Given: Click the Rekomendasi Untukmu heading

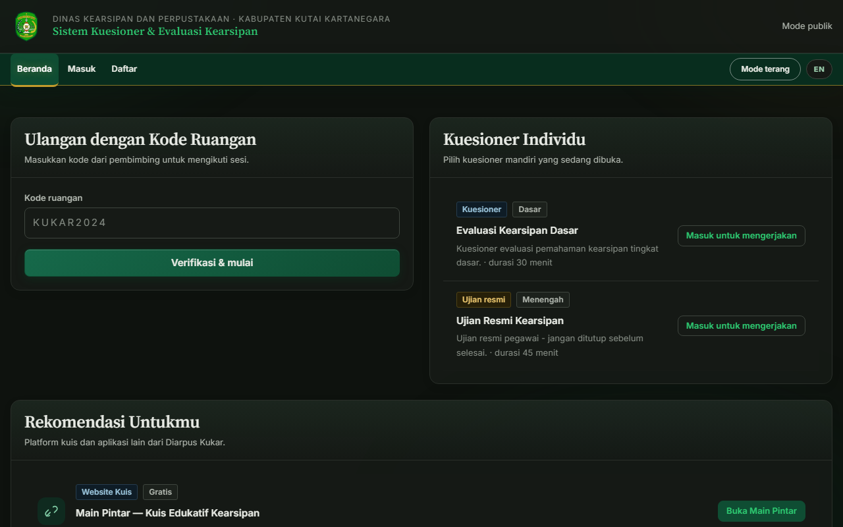Looking at the screenshot, I should tap(112, 422).
